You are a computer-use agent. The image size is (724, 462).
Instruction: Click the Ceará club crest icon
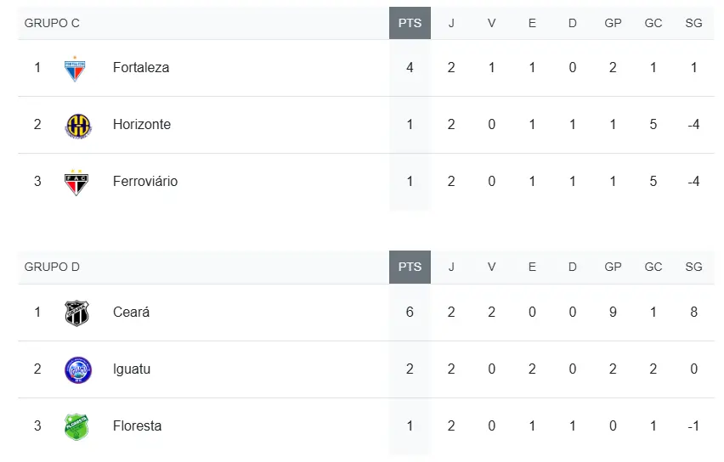76,313
